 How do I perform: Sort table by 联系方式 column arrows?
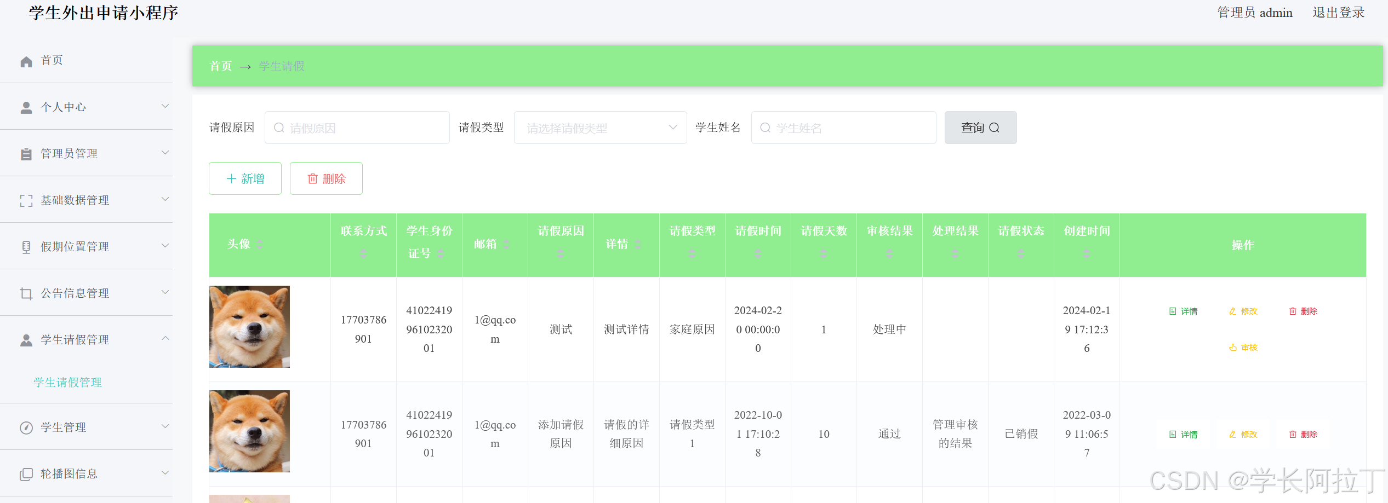click(x=363, y=253)
